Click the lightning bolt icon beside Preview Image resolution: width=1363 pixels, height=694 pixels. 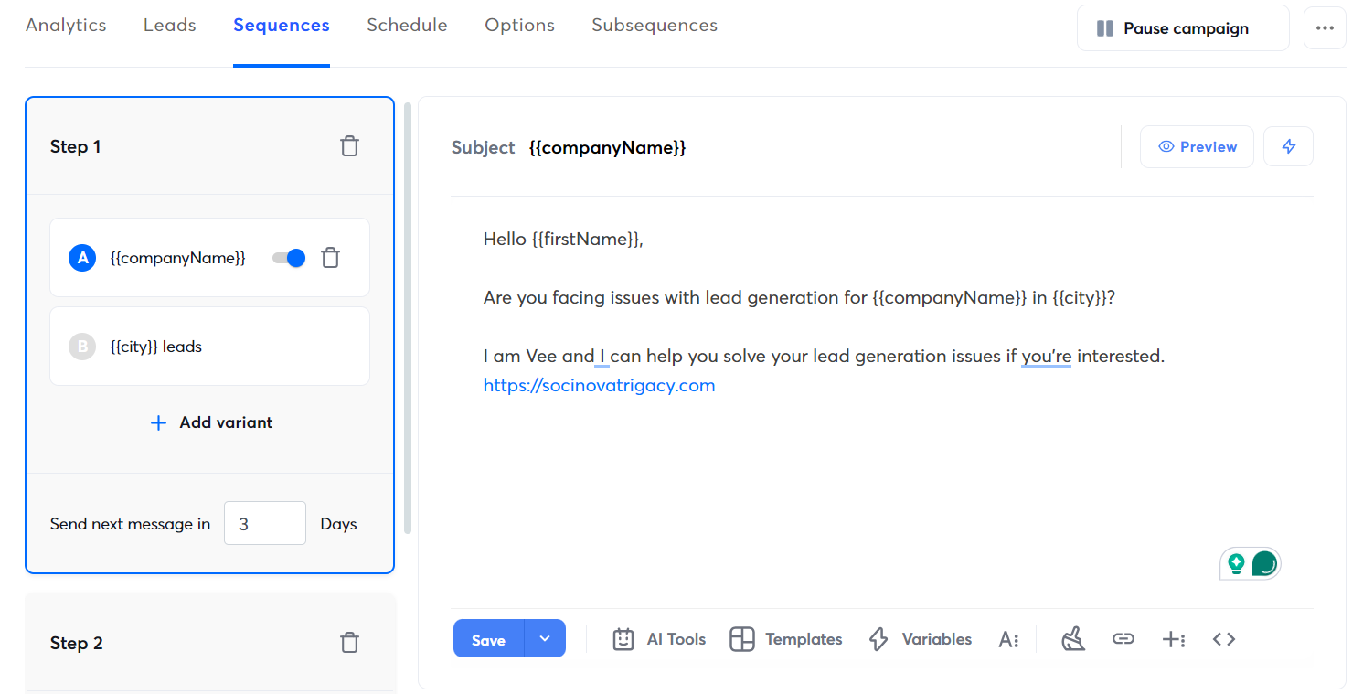click(x=1288, y=146)
